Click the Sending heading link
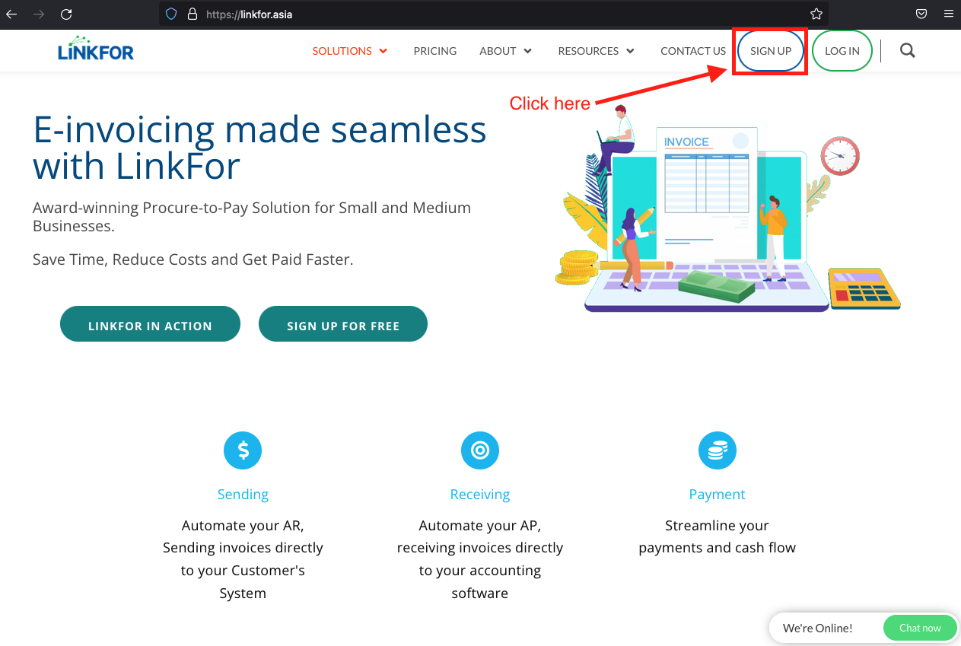Screen dimensions: 961x646 243,494
